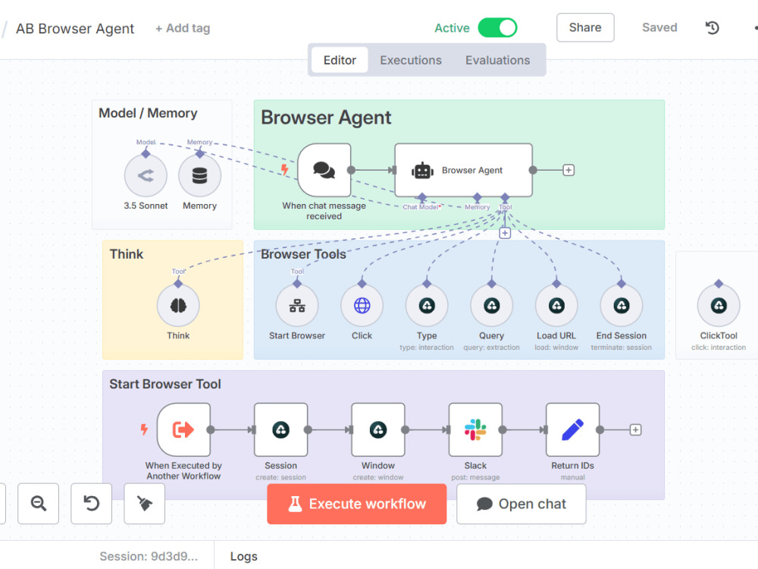This screenshot has width=758, height=569.
Task: Tidy up workflow broom button
Action: coord(145,504)
